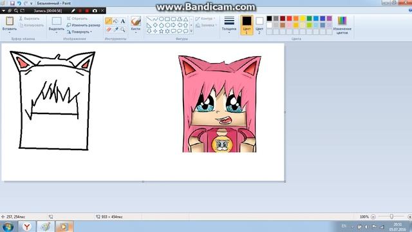Open the Select (Выделить) dropdown arrow
This screenshot has height=232, width=412.
57,32
